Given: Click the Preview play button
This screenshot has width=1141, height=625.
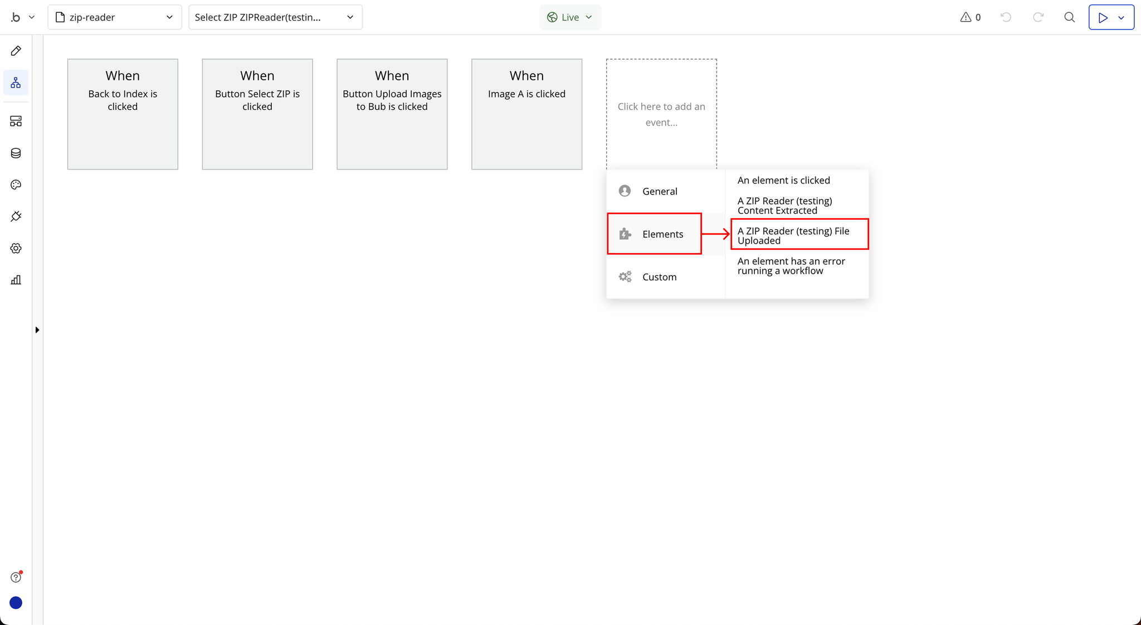Looking at the screenshot, I should 1103,17.
